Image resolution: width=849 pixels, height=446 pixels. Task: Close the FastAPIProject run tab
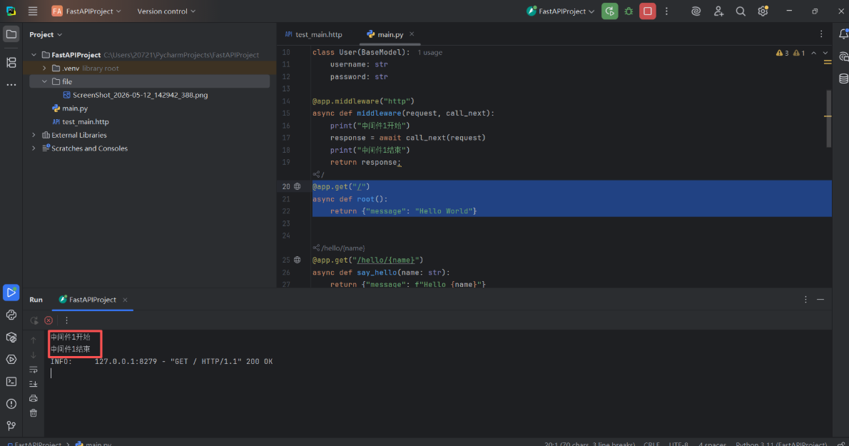[x=125, y=300]
